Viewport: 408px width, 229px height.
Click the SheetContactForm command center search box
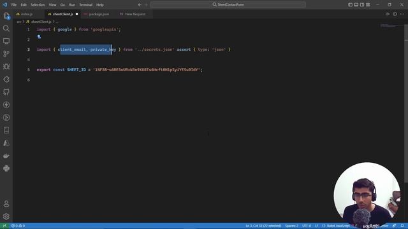click(x=228, y=4)
